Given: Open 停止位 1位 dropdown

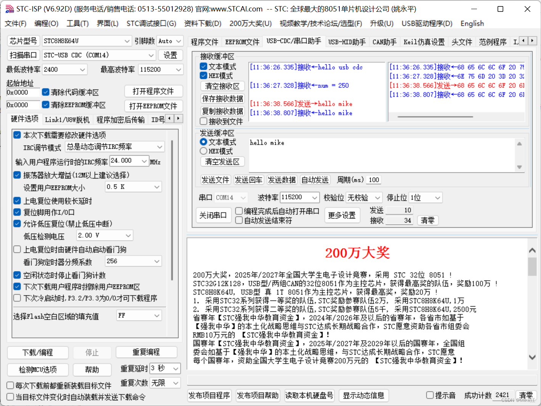Looking at the screenshot, I should [425, 197].
